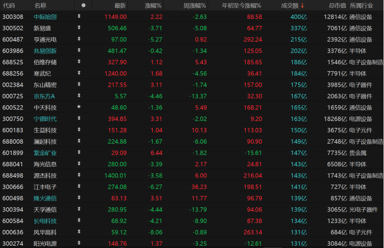Click the marker icon in 阳光电源 row
Screen dimensions: 384x248
pyautogui.click(x=79, y=243)
